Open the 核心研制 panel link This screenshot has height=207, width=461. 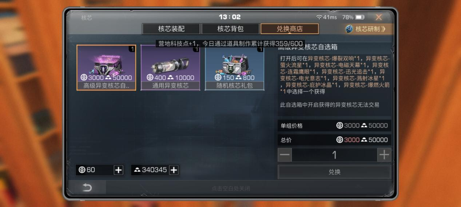pyautogui.click(x=367, y=29)
